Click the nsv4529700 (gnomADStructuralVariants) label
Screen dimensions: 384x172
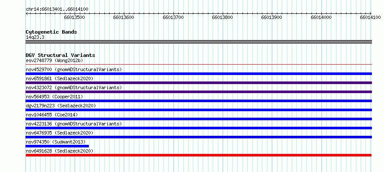point(74,69)
